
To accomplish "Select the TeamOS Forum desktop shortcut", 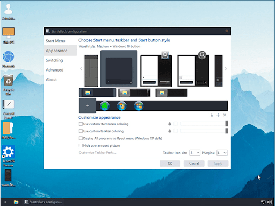I will pyautogui.click(x=9, y=156).
